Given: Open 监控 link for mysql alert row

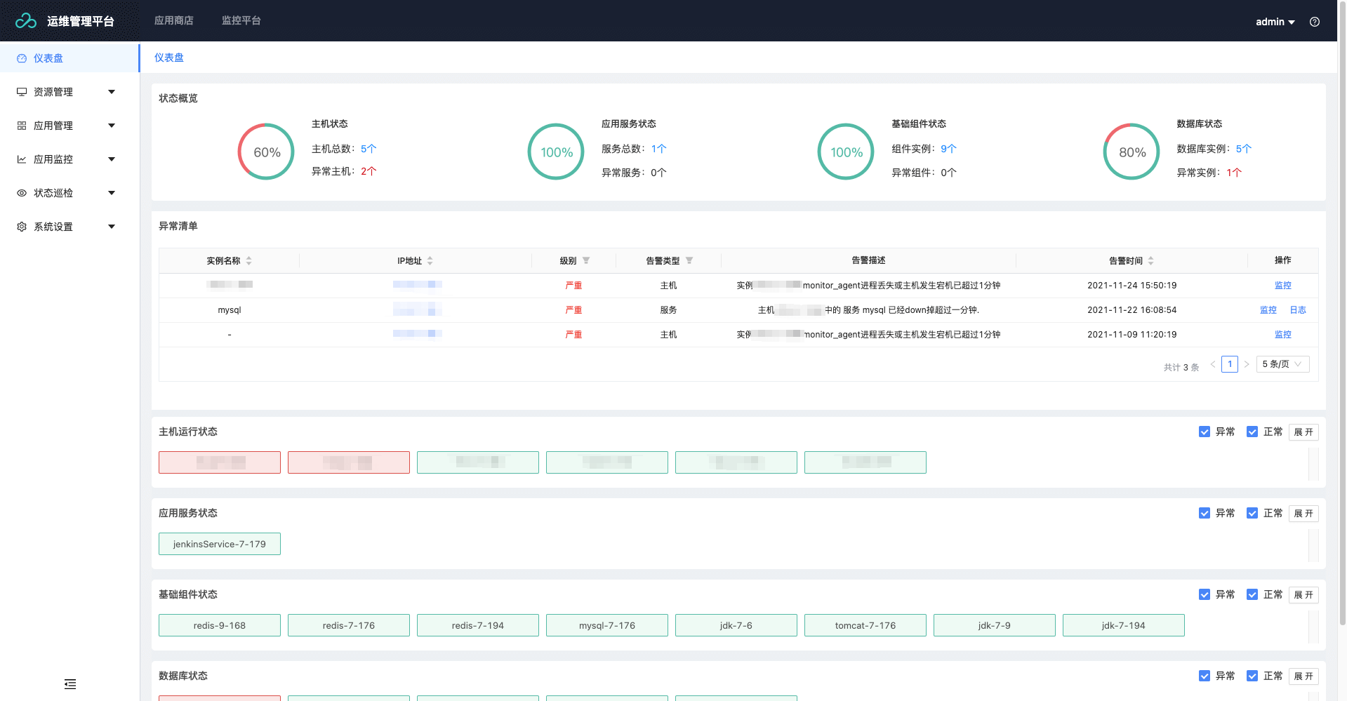Looking at the screenshot, I should [1268, 310].
